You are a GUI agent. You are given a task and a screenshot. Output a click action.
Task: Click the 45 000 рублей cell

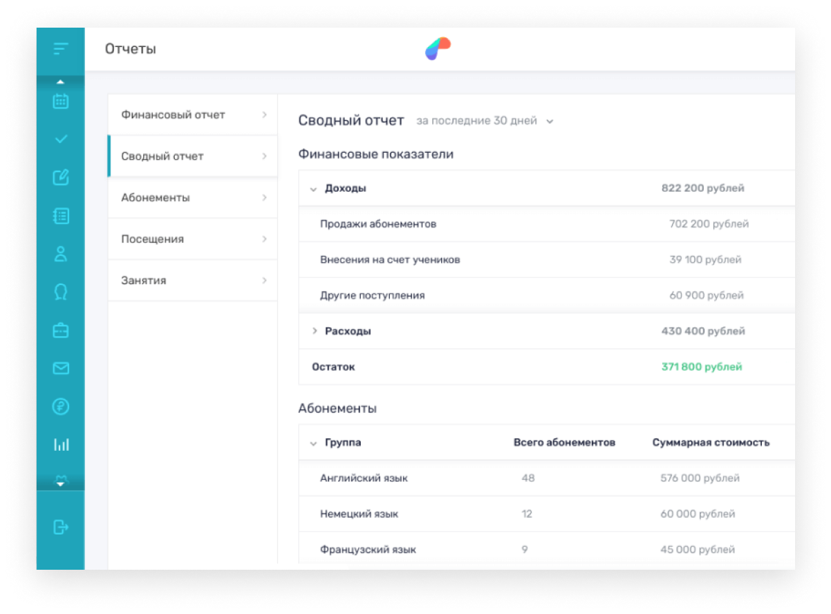tap(698, 550)
